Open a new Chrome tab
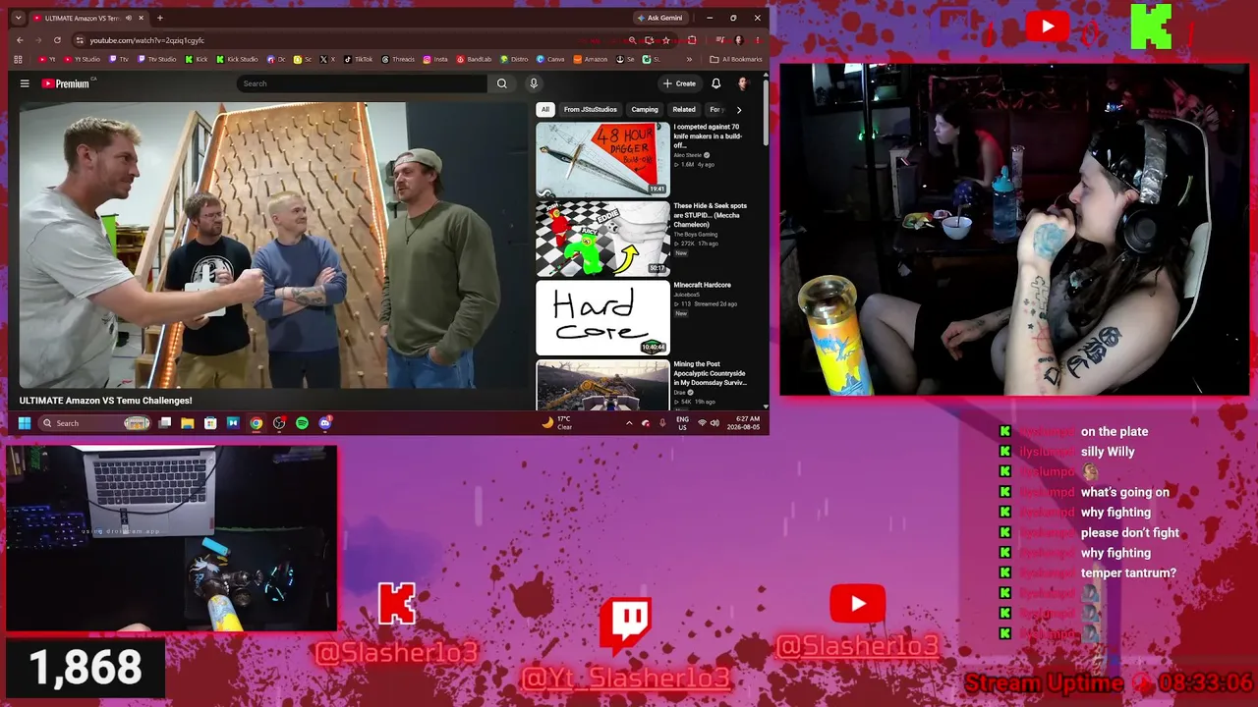 point(160,18)
